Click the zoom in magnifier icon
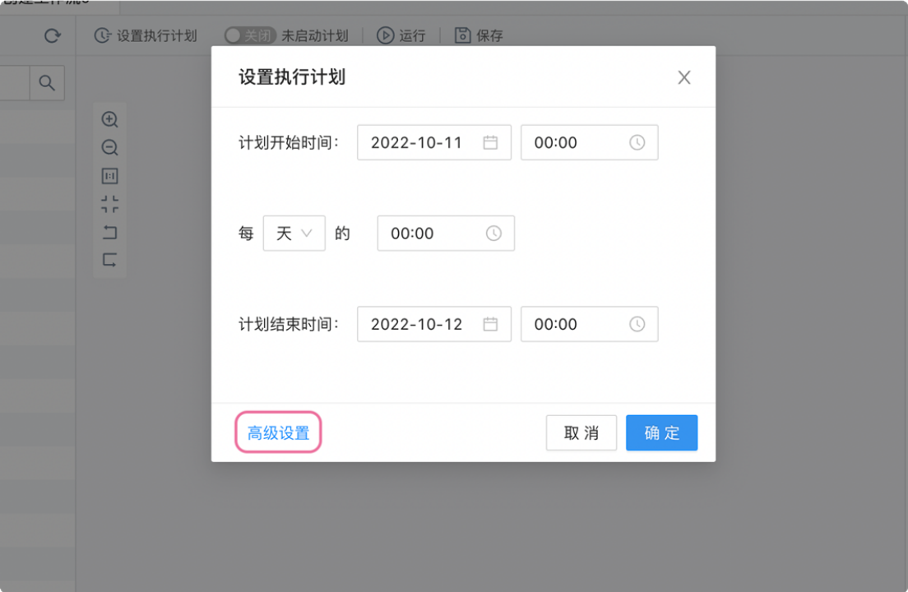 [109, 120]
